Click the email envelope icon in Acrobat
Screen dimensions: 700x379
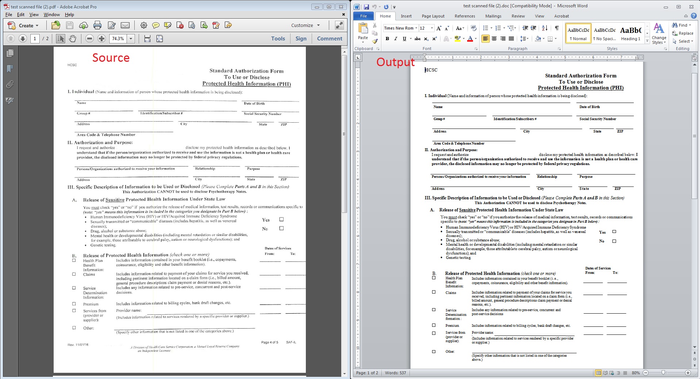[125, 25]
